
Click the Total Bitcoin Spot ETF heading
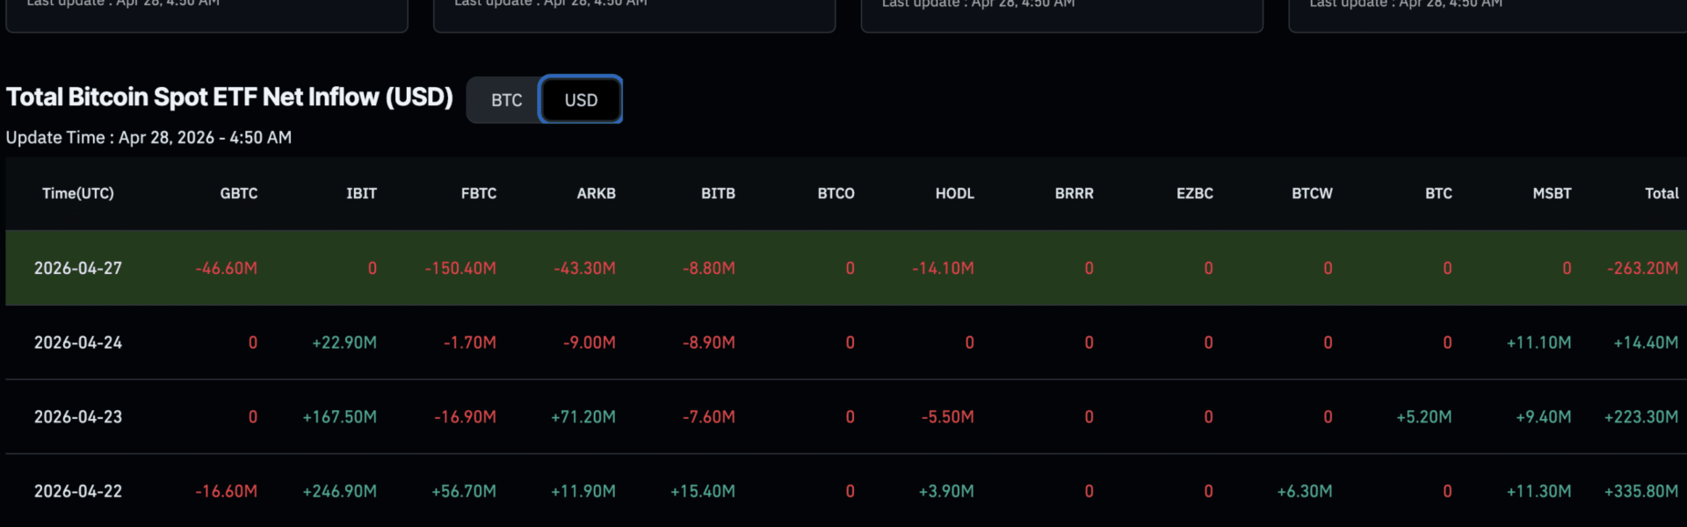tap(229, 97)
